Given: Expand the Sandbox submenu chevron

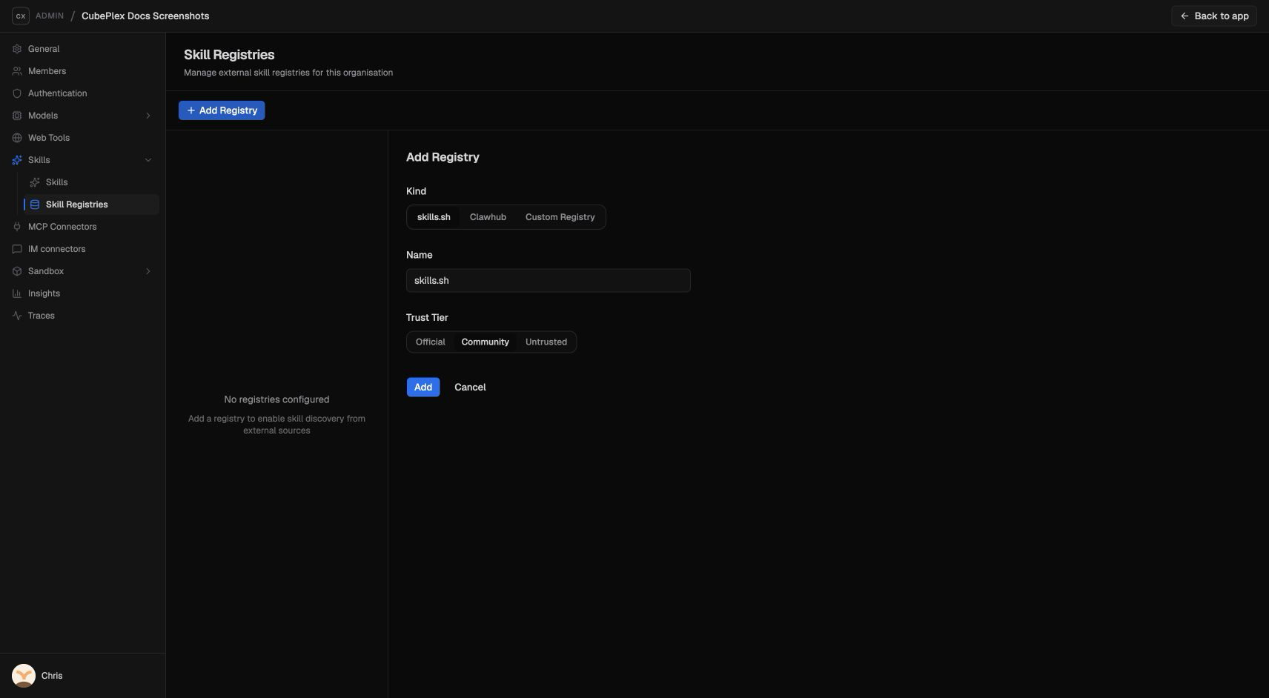Looking at the screenshot, I should 148,271.
